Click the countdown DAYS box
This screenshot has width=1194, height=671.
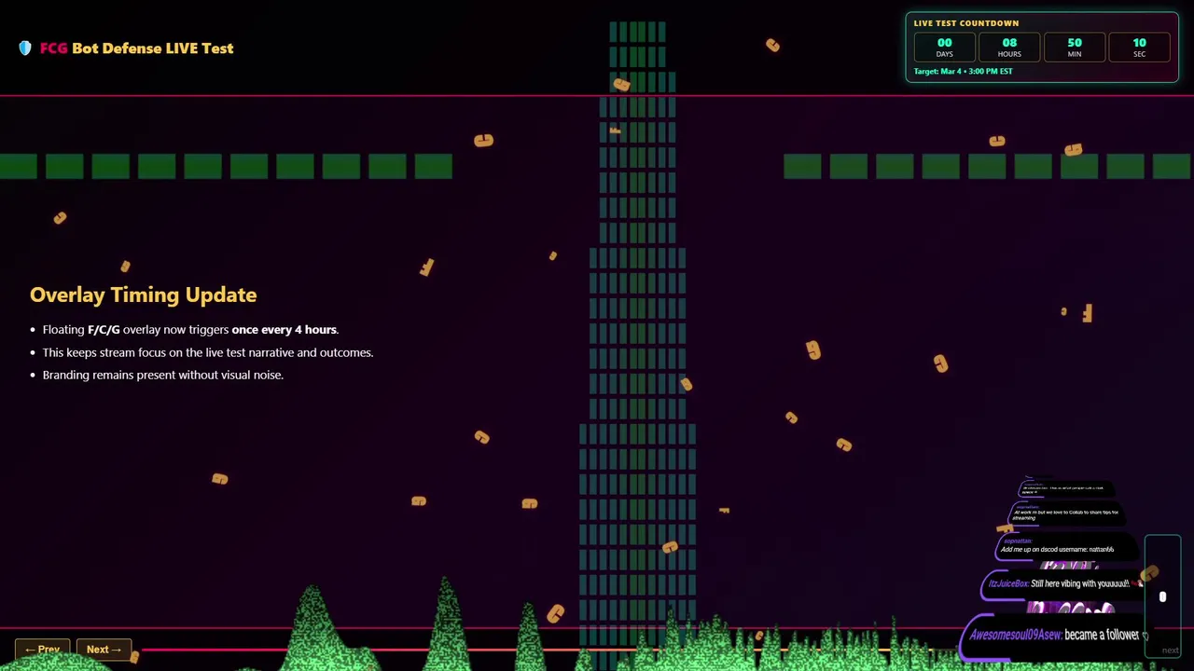coord(944,48)
